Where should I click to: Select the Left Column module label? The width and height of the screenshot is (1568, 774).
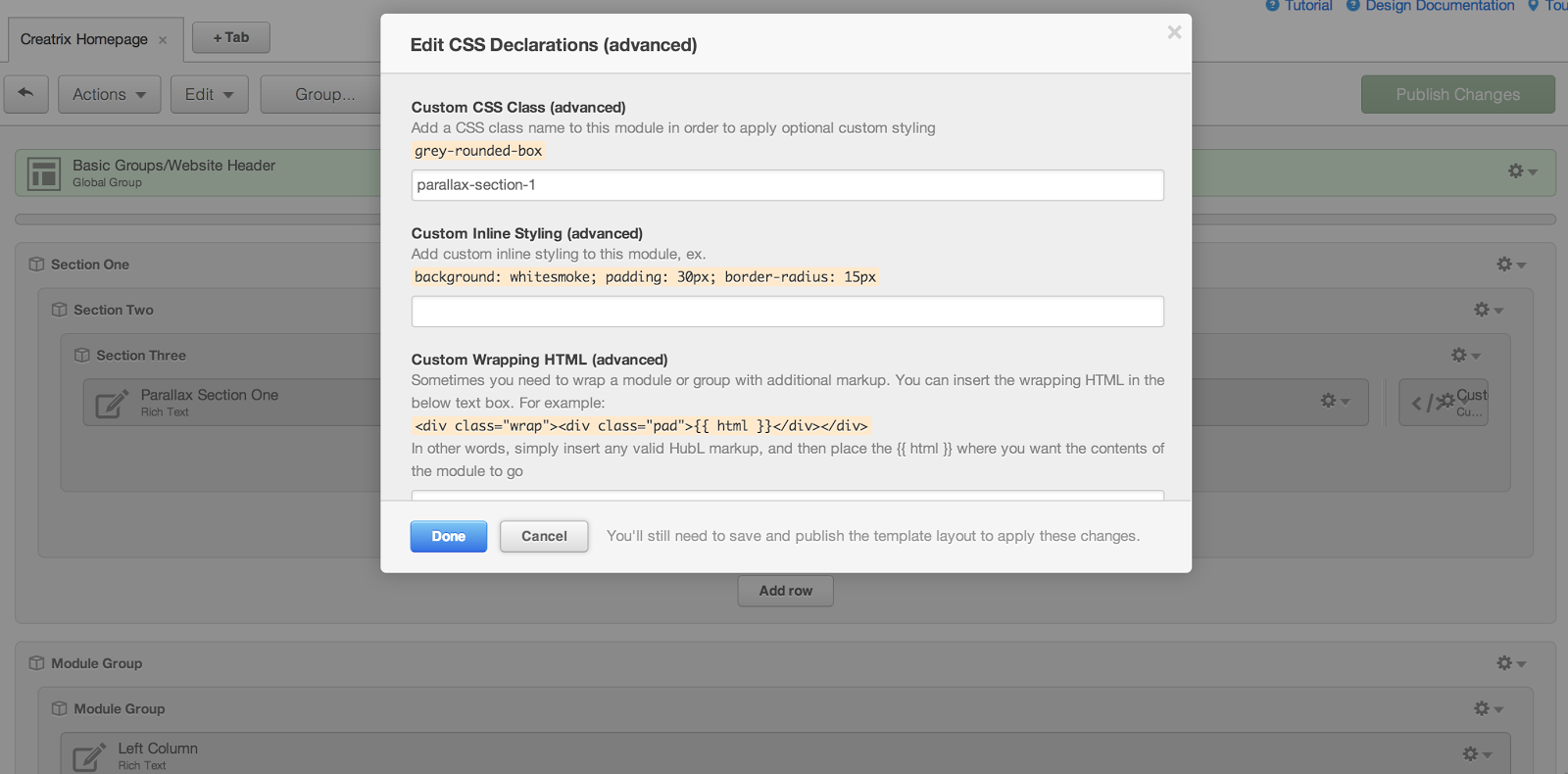tap(158, 749)
